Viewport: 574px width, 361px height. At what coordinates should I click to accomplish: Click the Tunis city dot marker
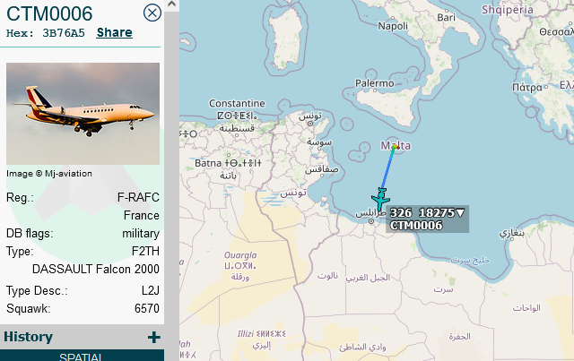310,124
